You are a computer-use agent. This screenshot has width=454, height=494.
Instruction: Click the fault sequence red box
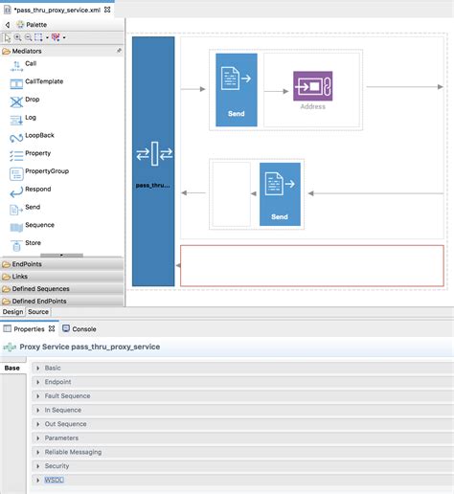(312, 265)
